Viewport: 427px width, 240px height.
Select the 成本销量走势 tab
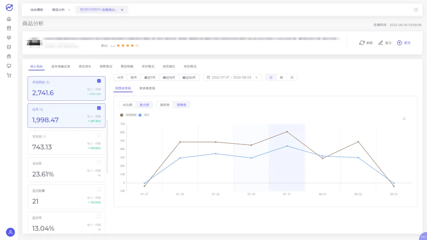click(61, 66)
